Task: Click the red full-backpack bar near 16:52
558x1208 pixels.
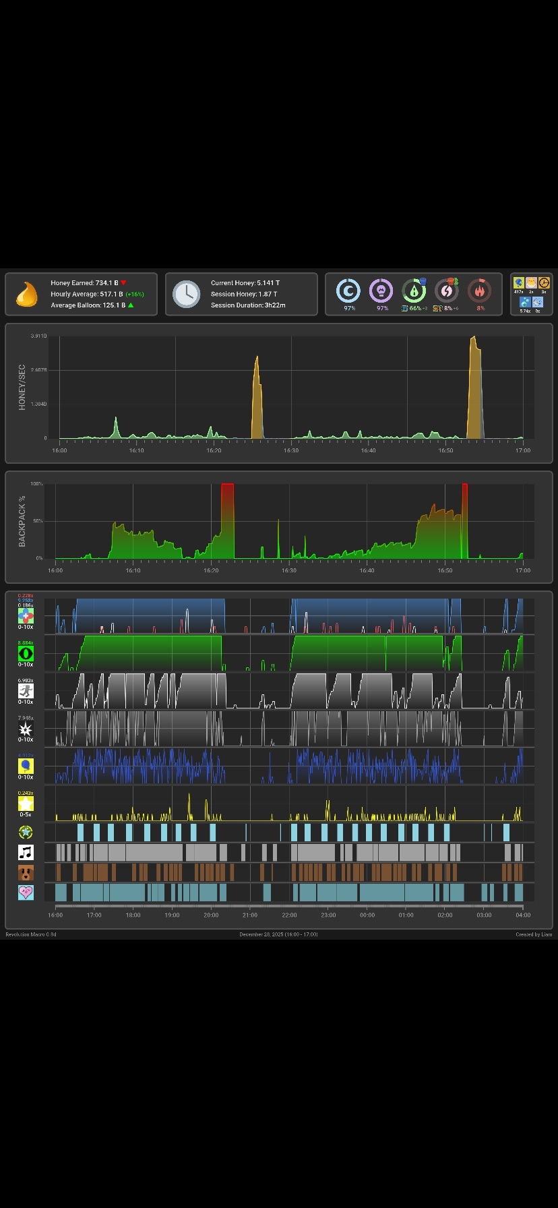Action: (x=464, y=520)
